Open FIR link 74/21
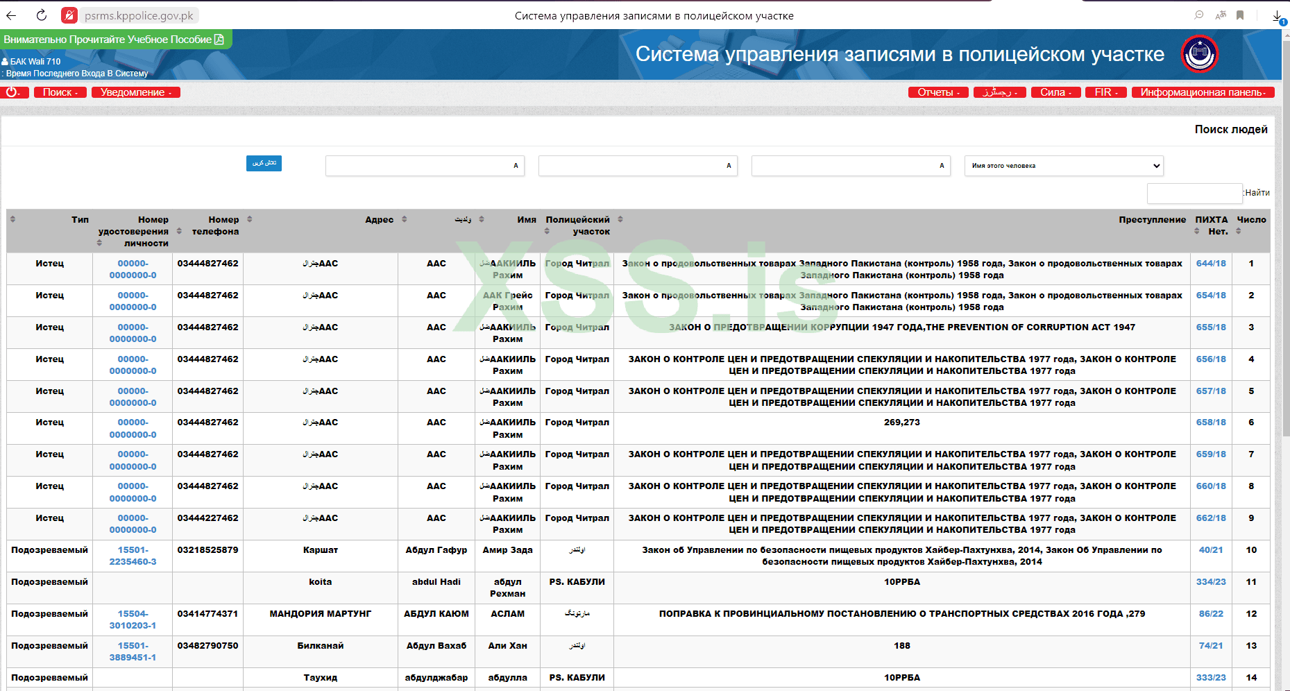This screenshot has width=1290, height=691. (x=1211, y=646)
